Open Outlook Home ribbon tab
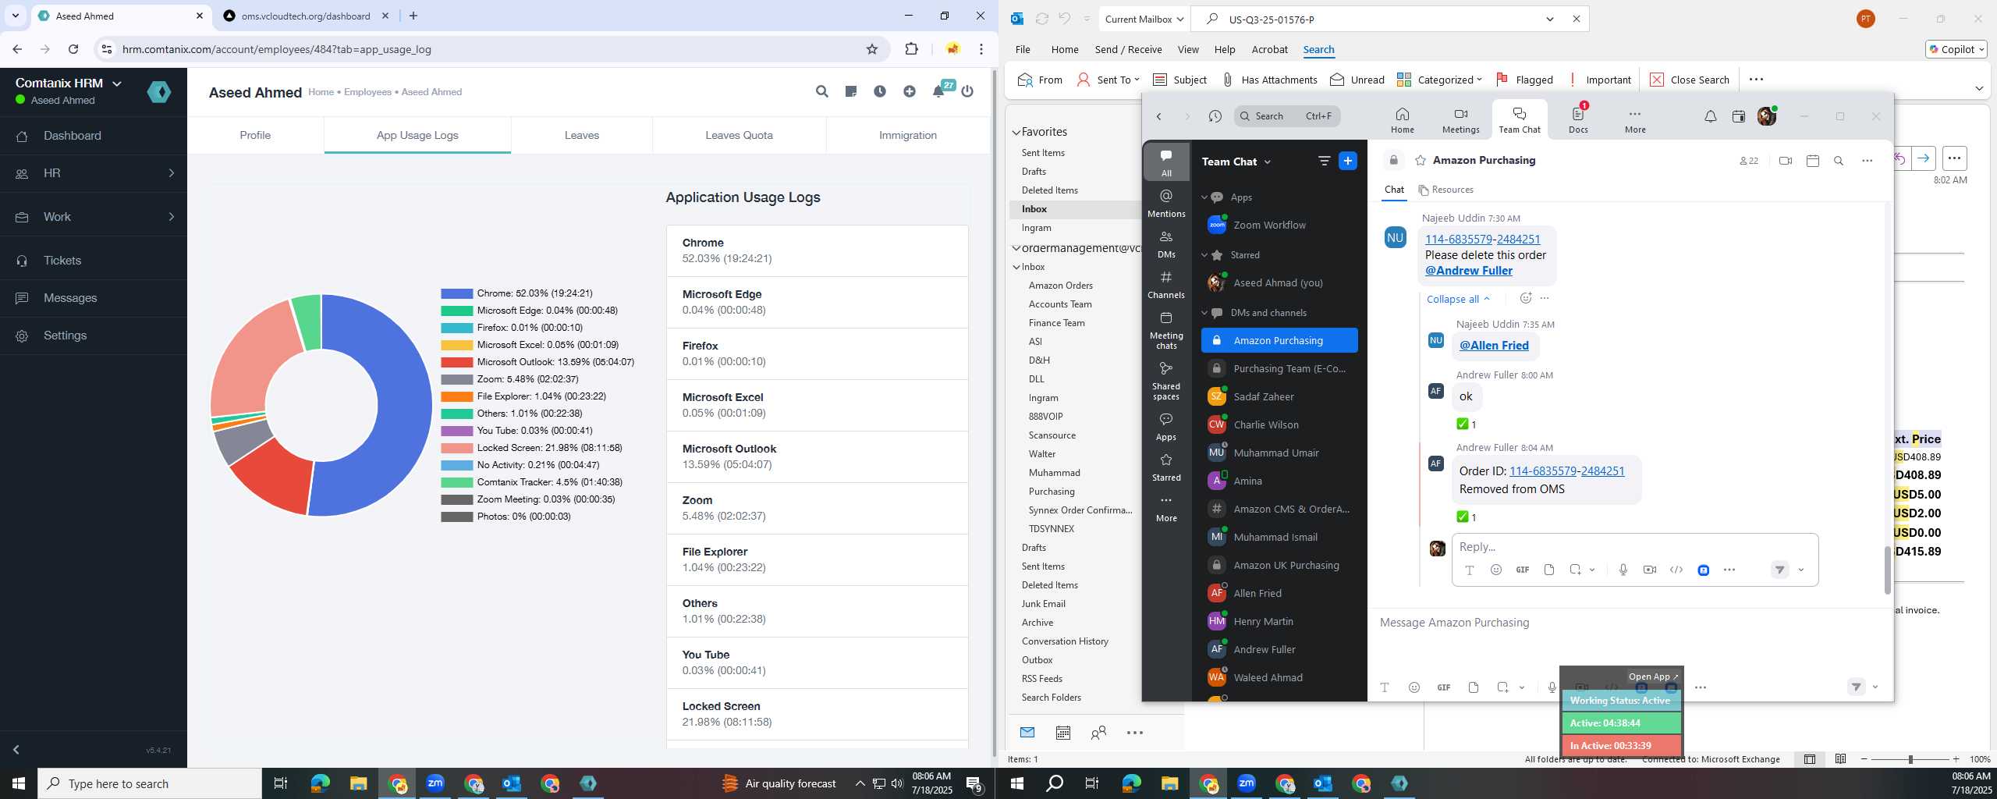 [1064, 49]
